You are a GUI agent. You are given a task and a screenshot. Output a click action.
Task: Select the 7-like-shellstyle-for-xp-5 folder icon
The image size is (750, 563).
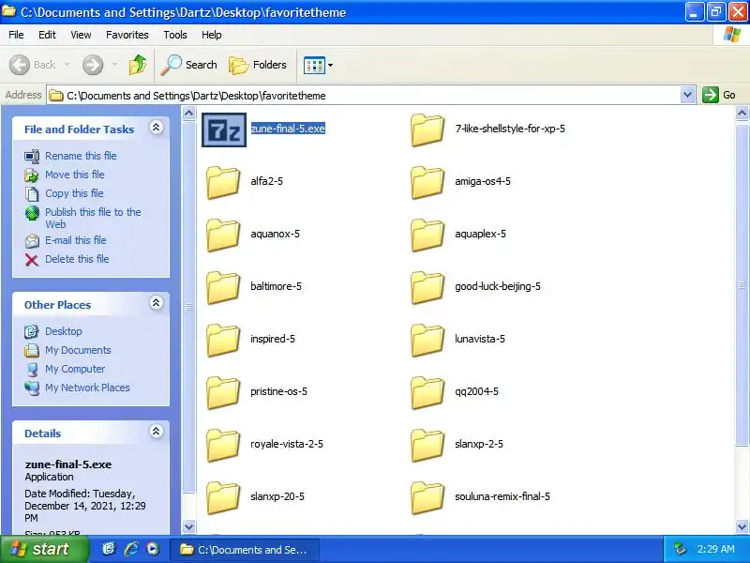click(x=427, y=129)
